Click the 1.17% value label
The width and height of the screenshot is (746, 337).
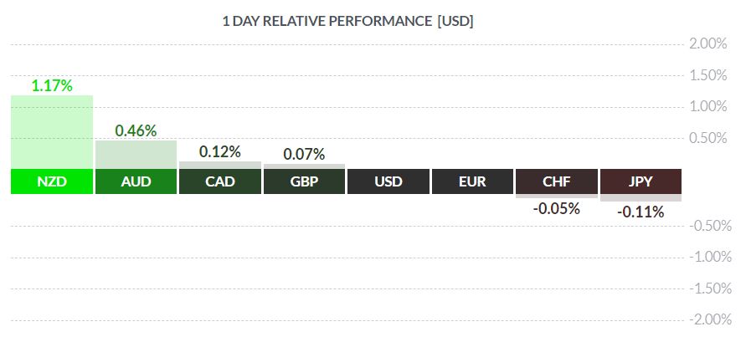point(52,86)
